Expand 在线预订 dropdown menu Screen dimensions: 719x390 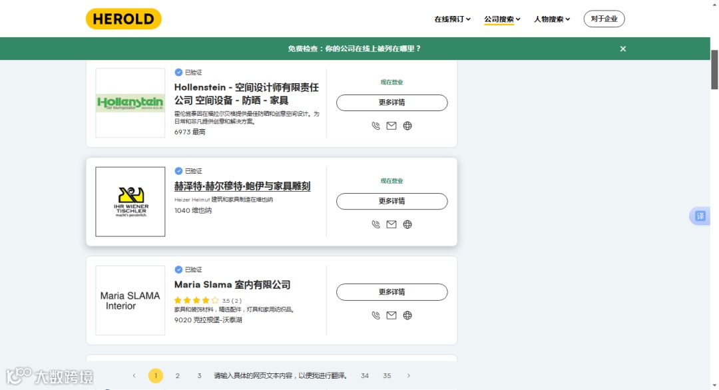click(x=452, y=19)
